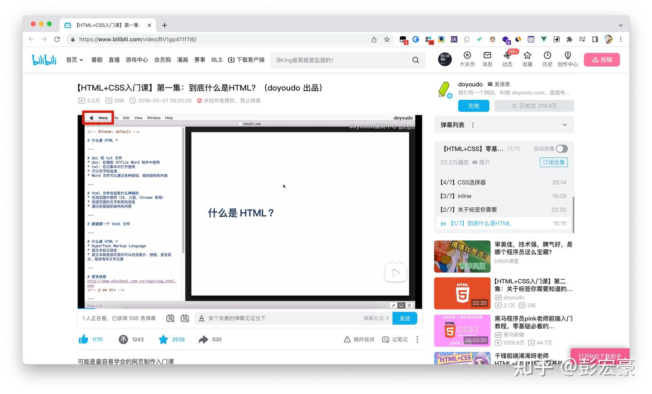Open the 游戏中心 navigation item
The height and width of the screenshot is (394, 652).
137,59
